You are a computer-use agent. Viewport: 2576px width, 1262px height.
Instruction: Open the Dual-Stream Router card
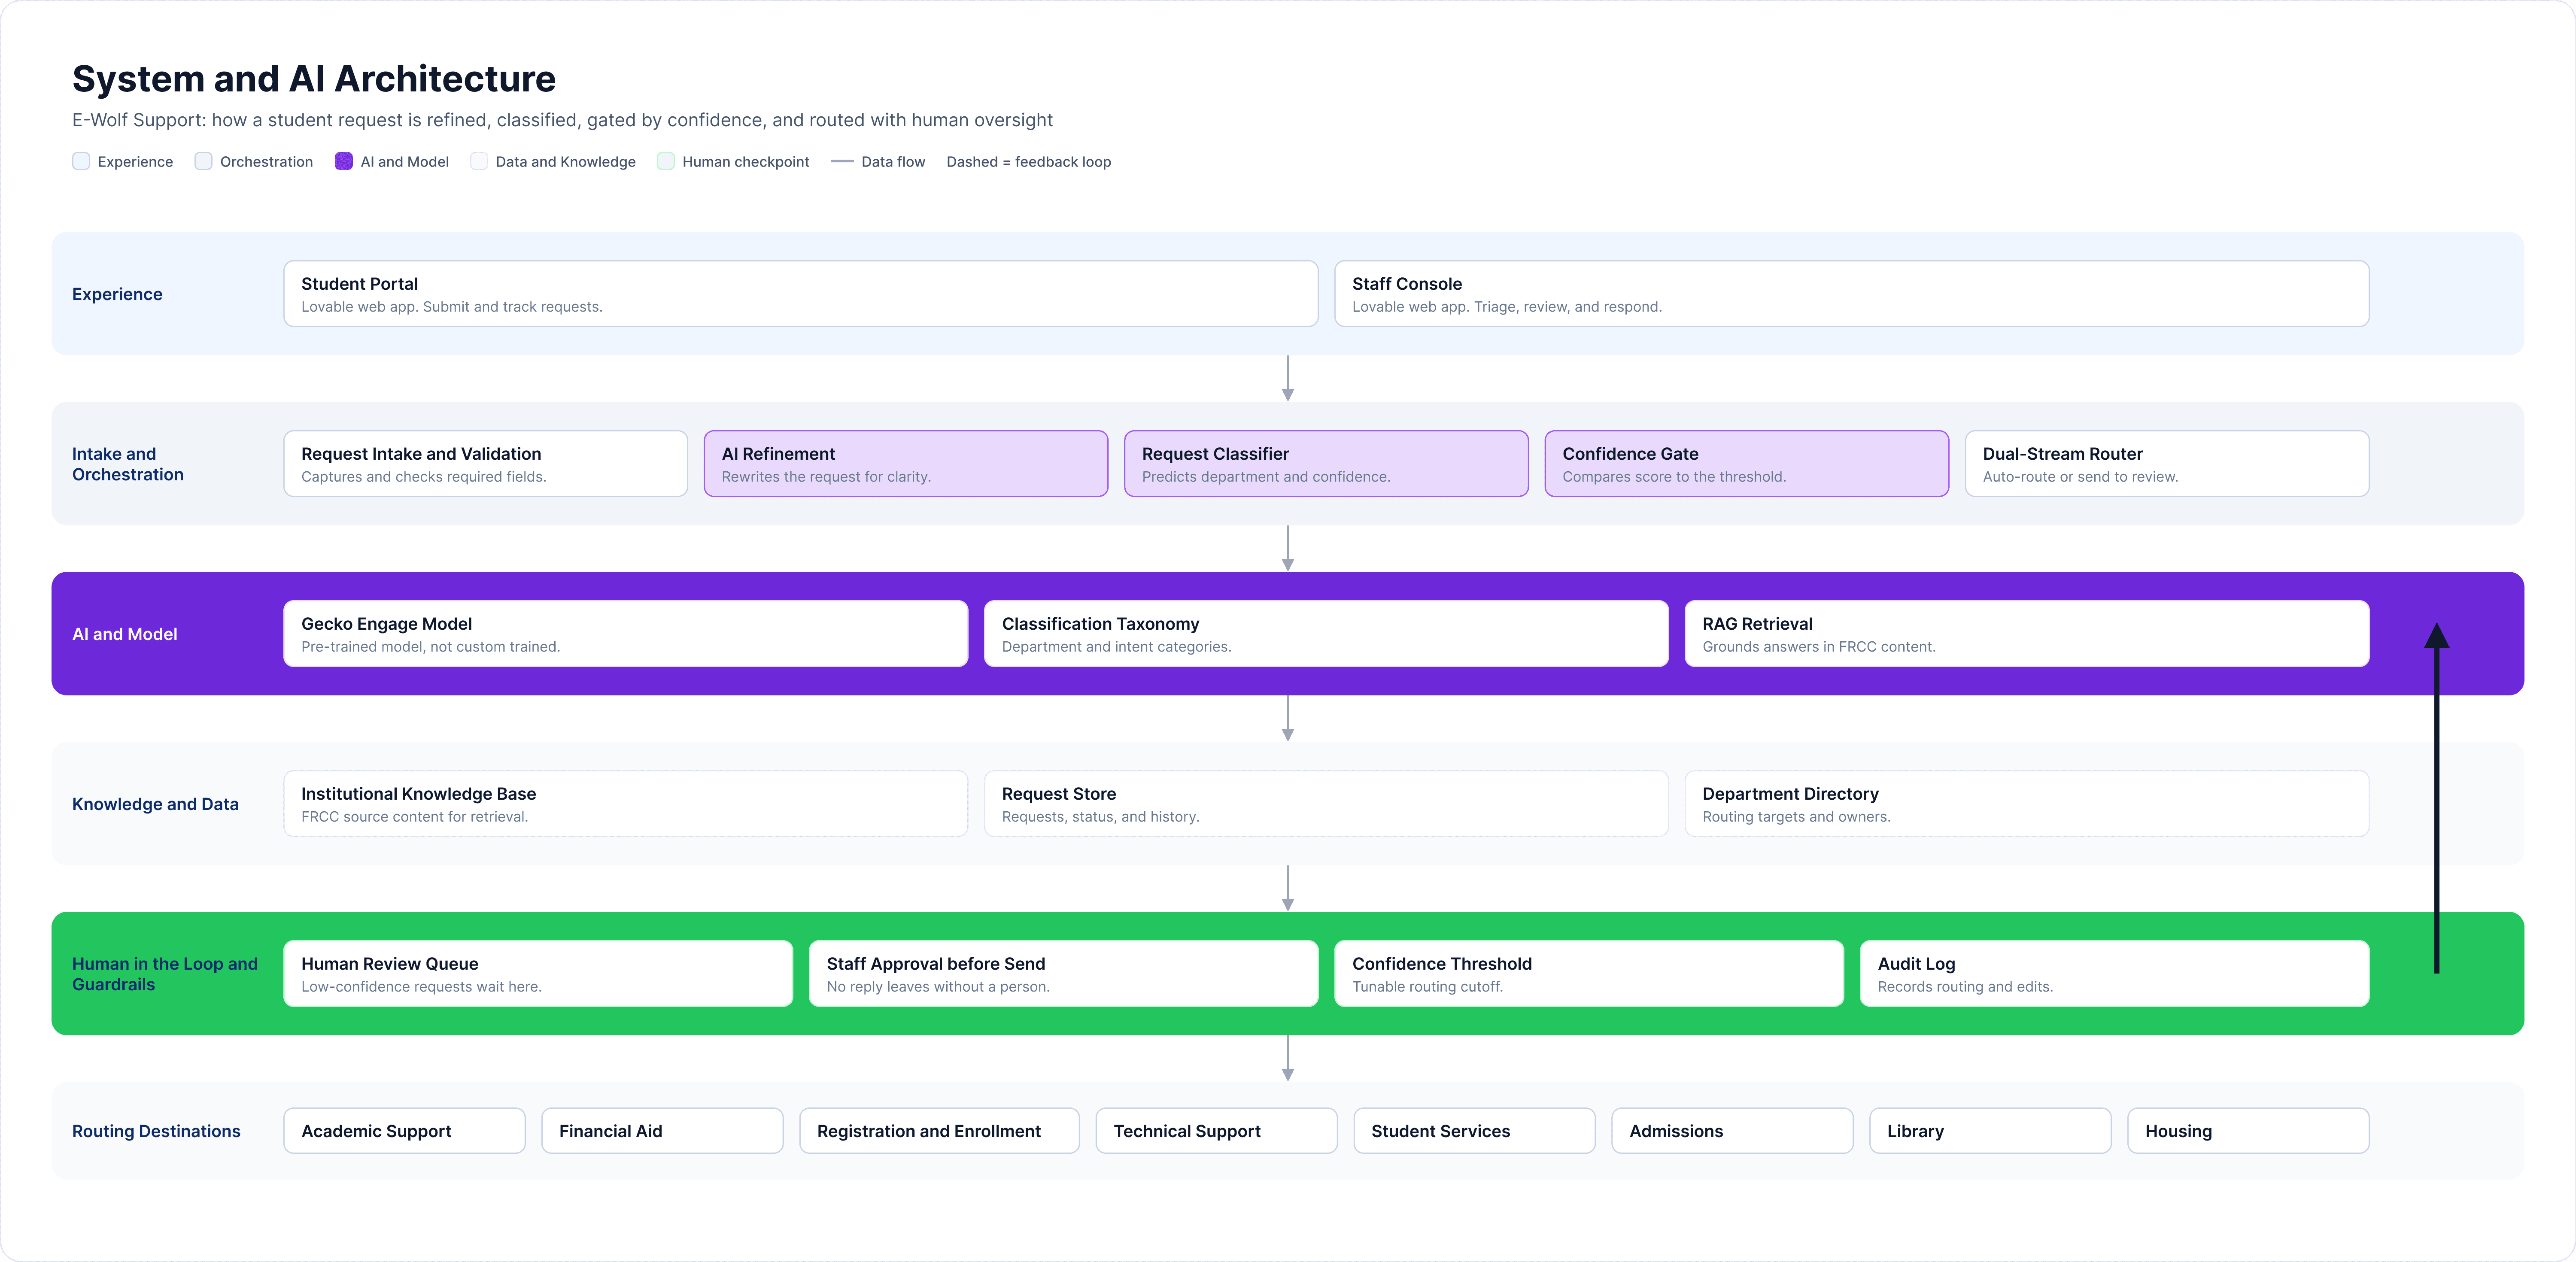click(2167, 464)
